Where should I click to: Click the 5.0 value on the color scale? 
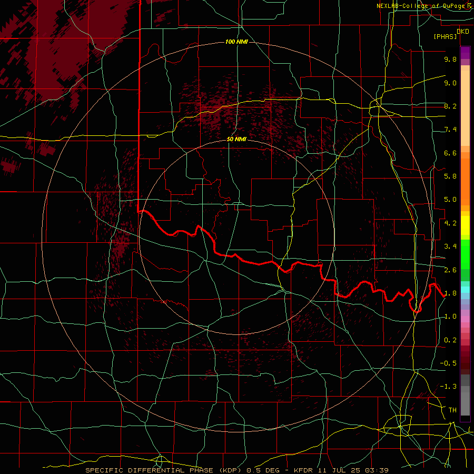[x=450, y=200]
